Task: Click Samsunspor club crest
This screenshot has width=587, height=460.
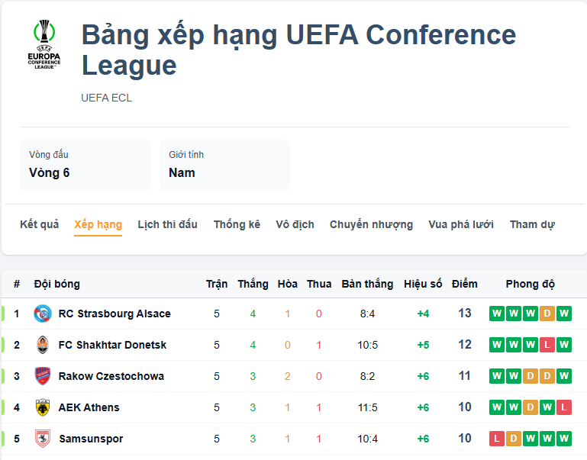Action: click(x=43, y=439)
